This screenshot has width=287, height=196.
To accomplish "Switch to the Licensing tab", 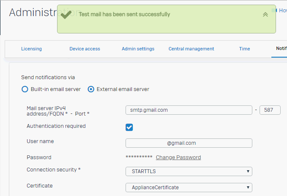I will (x=31, y=49).
